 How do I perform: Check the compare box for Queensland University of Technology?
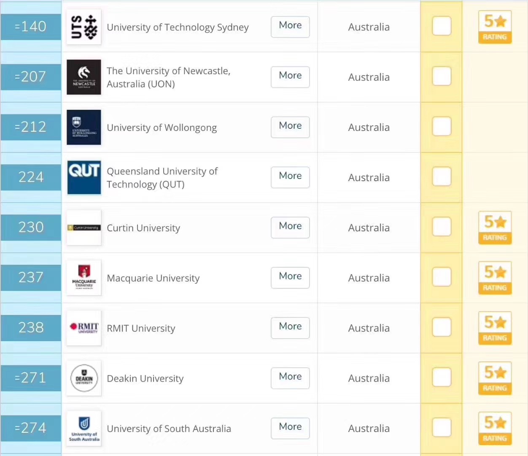442,177
